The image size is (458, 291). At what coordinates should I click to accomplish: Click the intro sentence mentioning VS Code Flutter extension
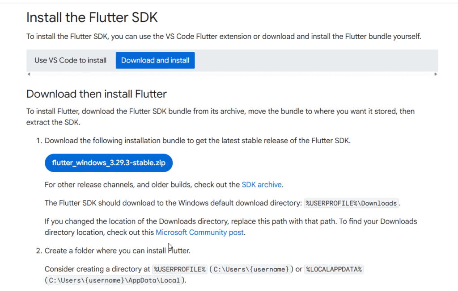pos(224,37)
